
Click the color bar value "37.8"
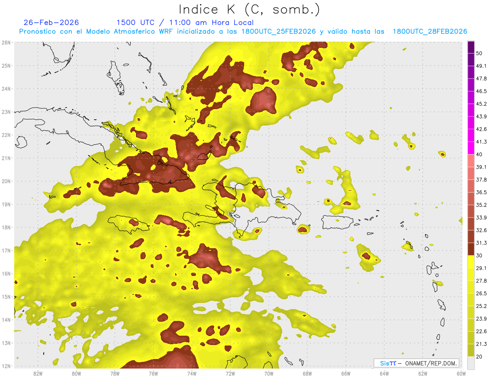[x=481, y=180]
